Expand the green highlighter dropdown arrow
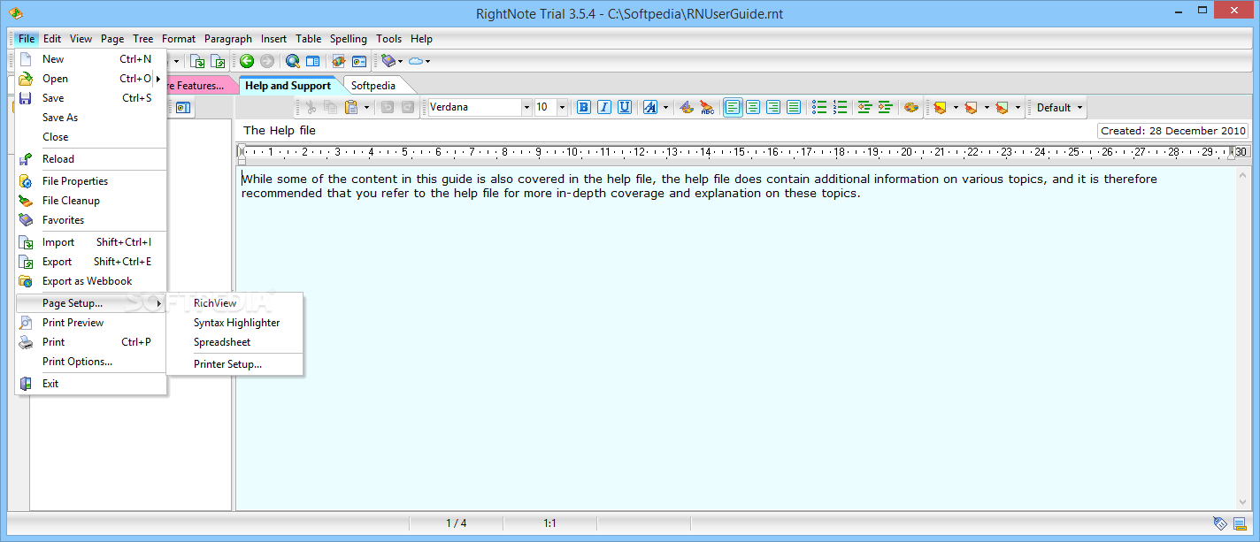This screenshot has height=542, width=1260. click(x=1018, y=107)
